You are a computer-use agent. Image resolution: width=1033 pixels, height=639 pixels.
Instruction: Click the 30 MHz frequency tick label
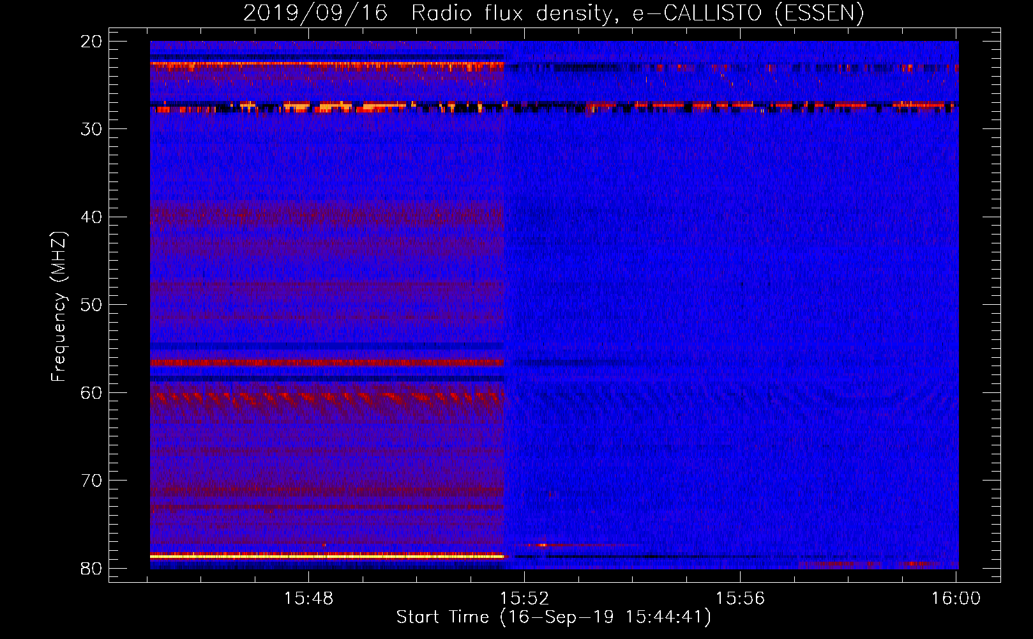[x=92, y=129]
